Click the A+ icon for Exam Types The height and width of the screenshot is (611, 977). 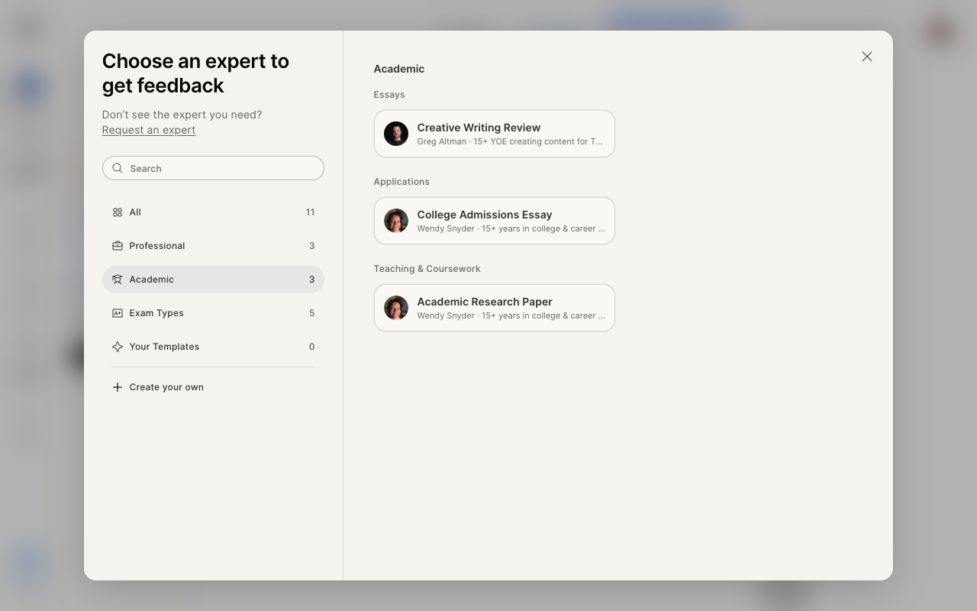coord(118,313)
